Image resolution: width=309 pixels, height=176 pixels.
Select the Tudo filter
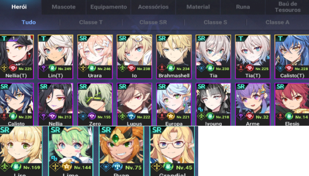pyautogui.click(x=29, y=22)
